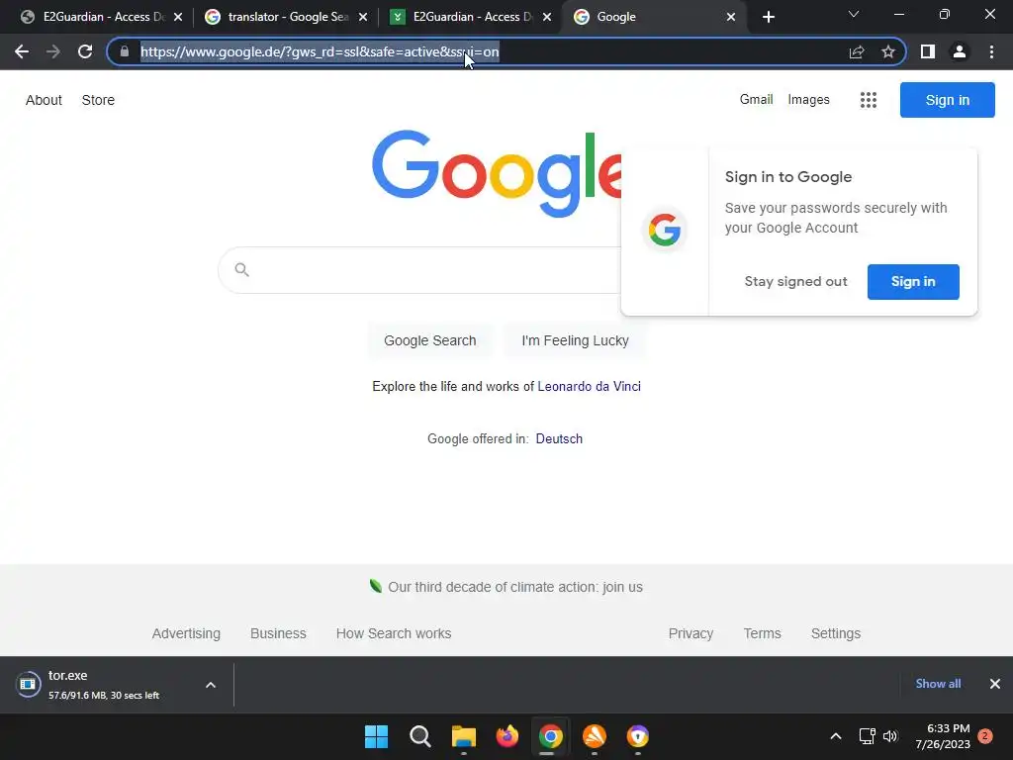
Task: Open a new browser tab
Action: (x=768, y=17)
